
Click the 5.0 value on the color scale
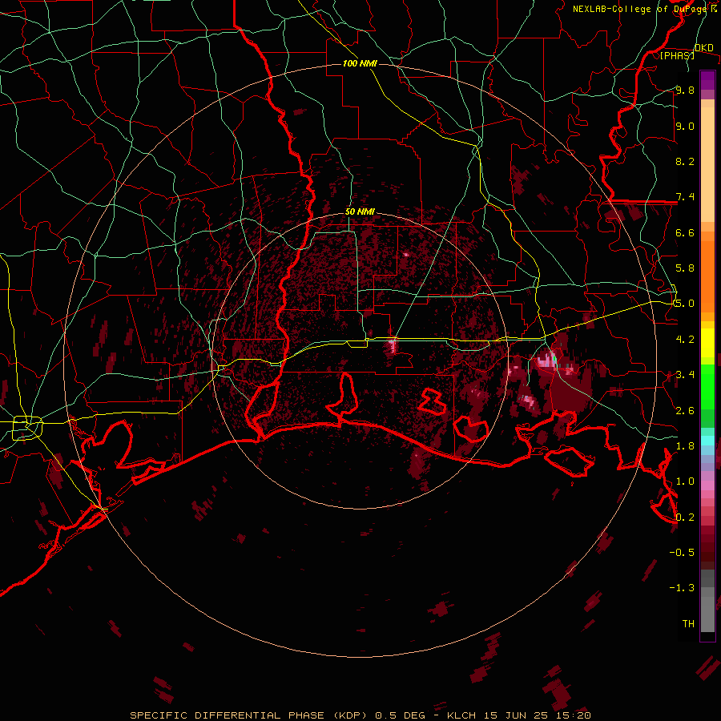click(685, 304)
